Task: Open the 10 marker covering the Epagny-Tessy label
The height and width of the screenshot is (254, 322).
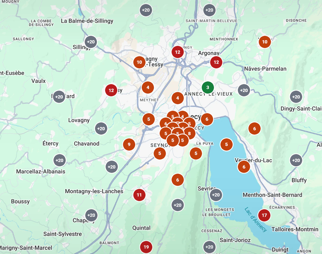Action: point(140,62)
